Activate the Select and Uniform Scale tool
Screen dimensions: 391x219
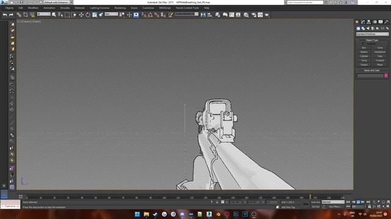click(95, 15)
